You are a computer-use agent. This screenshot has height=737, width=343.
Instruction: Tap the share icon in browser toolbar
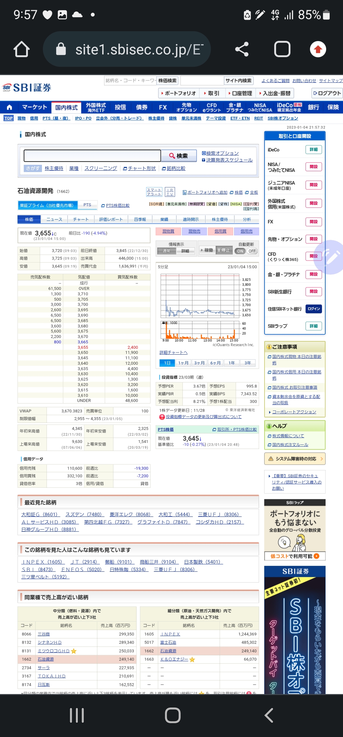tap(242, 49)
